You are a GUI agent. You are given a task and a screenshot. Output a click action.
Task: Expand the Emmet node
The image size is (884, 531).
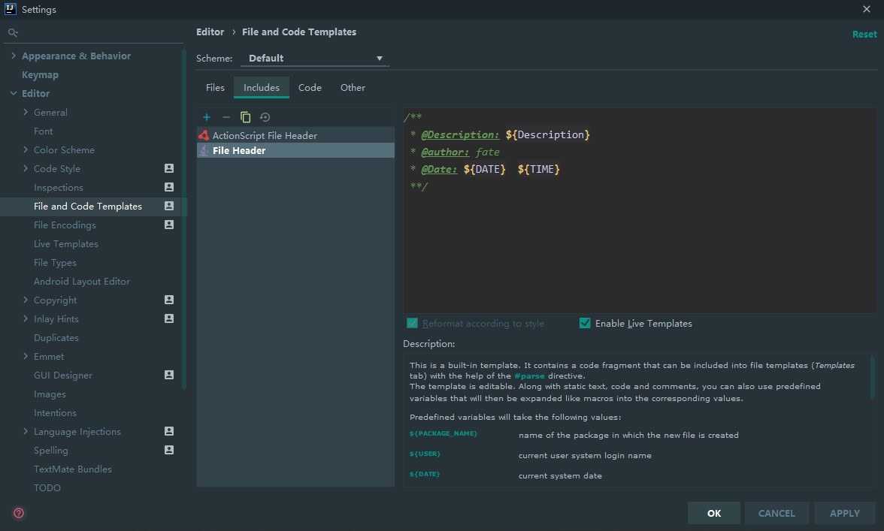(26, 356)
